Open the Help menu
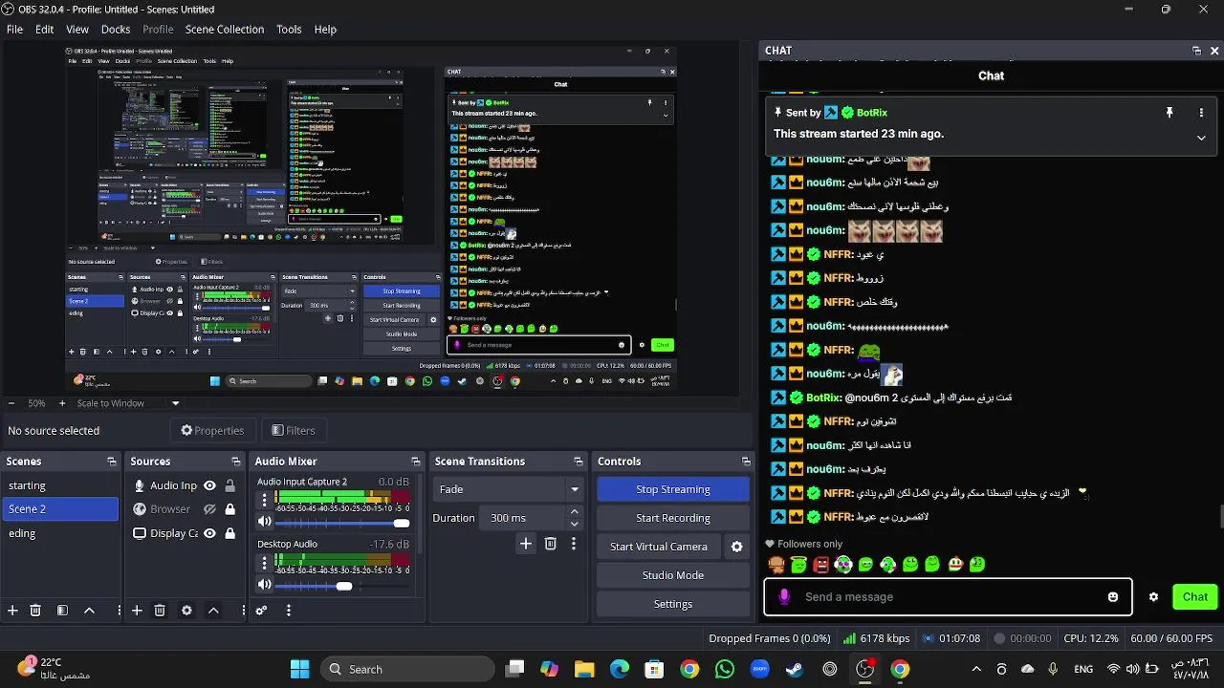The width and height of the screenshot is (1224, 688). tap(325, 30)
